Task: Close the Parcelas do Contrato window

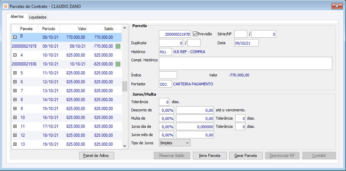Action: (337, 6)
